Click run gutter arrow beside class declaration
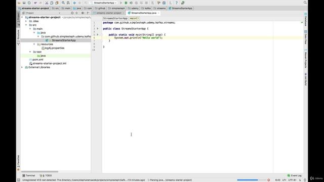 98,29
